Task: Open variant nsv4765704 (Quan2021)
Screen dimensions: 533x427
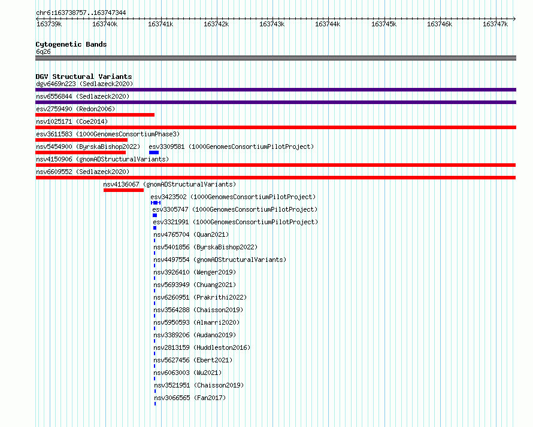Action: (x=191, y=234)
